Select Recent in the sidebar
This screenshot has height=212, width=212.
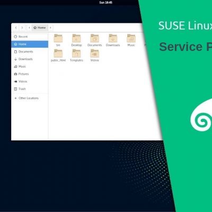click(x=30, y=37)
